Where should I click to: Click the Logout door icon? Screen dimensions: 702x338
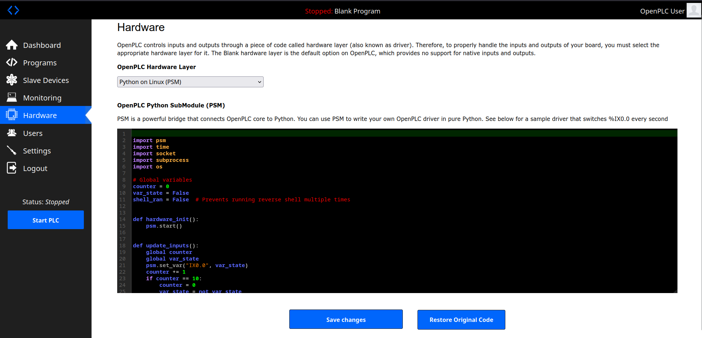tap(12, 168)
